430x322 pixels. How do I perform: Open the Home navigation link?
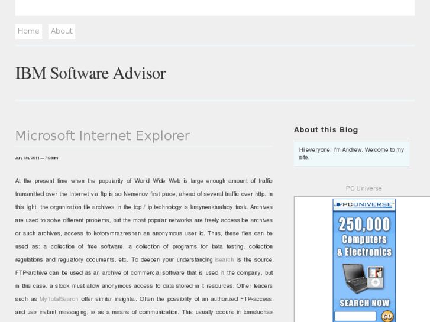(28, 31)
